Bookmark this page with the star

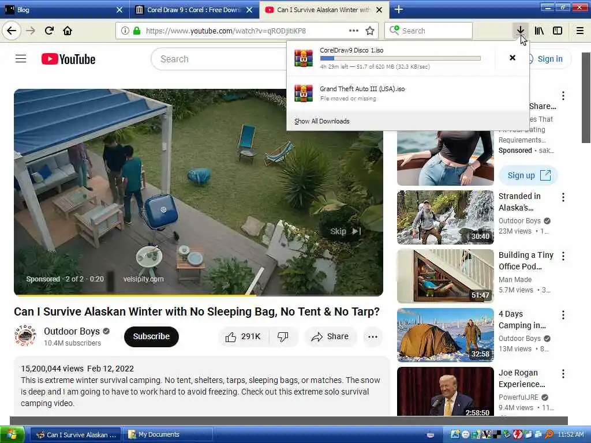370,31
